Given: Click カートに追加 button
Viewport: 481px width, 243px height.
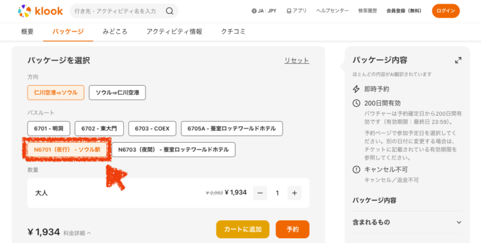Looking at the screenshot, I should coord(243,229).
